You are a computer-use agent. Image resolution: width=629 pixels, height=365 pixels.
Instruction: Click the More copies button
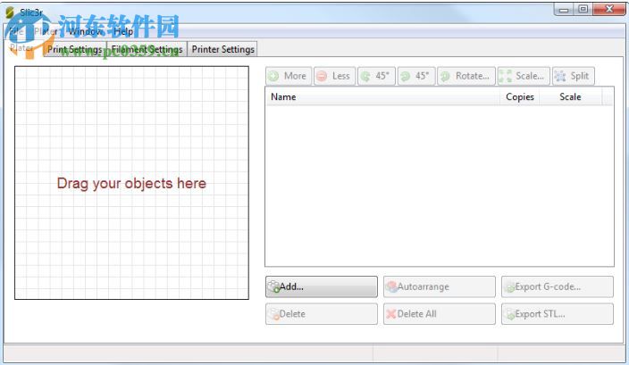click(x=289, y=76)
